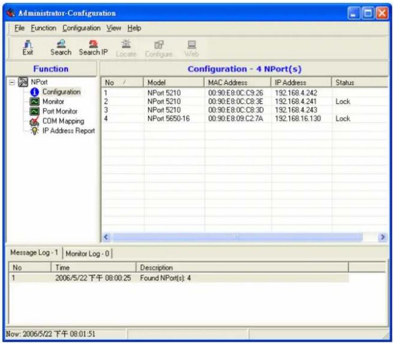
Task: Select device row with IP 192.168.4.242
Action: pos(245,93)
